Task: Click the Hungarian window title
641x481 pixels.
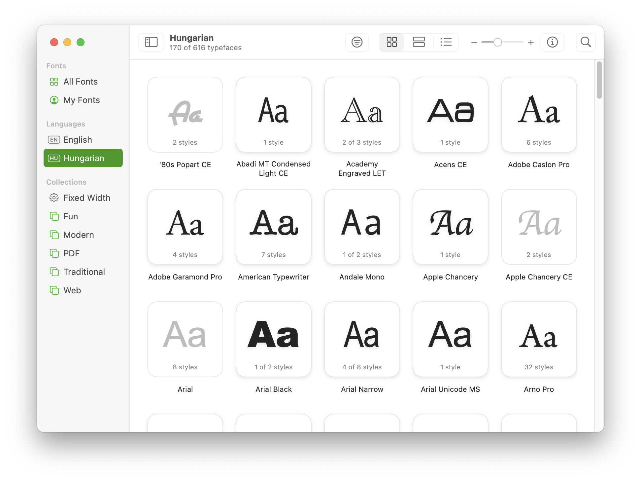Action: point(192,38)
